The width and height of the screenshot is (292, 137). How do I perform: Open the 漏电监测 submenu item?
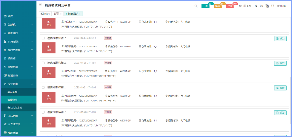pyautogui.click(x=18, y=92)
